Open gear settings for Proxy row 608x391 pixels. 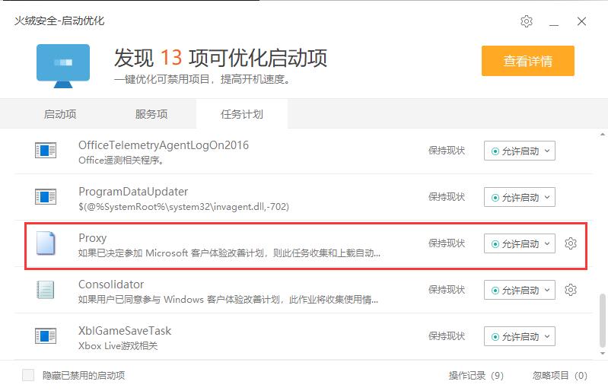(x=571, y=243)
